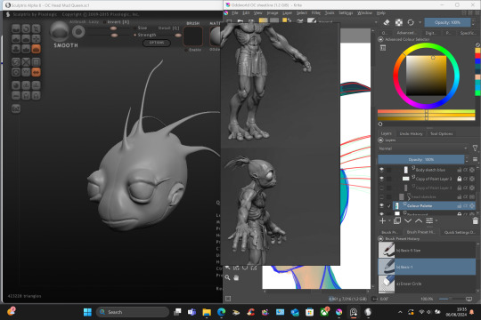The height and width of the screenshot is (320, 481).
Task: Switch to the Quick Settings docker tab
Action: click(460, 232)
